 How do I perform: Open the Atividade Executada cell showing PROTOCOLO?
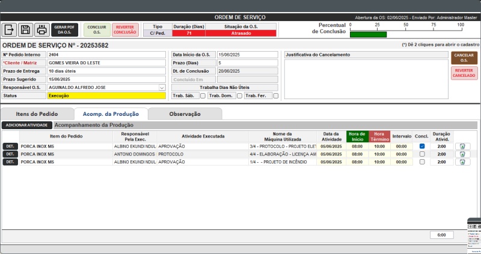201,154
